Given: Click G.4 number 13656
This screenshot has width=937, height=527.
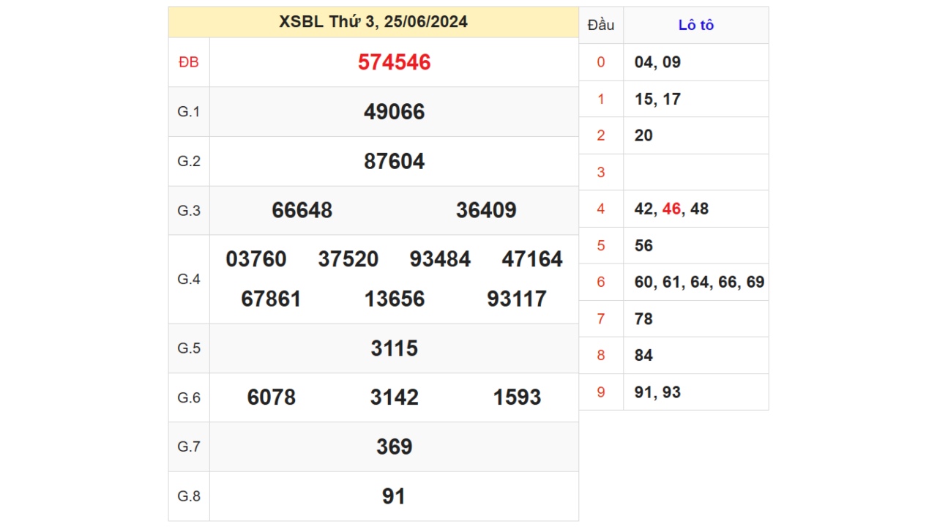Looking at the screenshot, I should [395, 299].
